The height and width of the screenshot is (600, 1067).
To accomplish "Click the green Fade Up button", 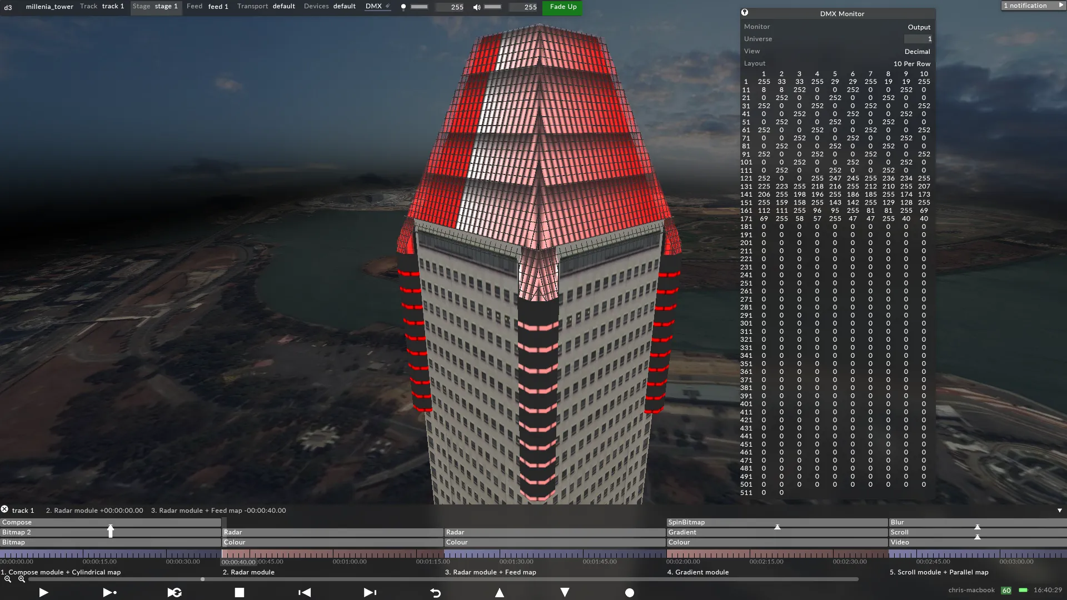I will point(562,7).
